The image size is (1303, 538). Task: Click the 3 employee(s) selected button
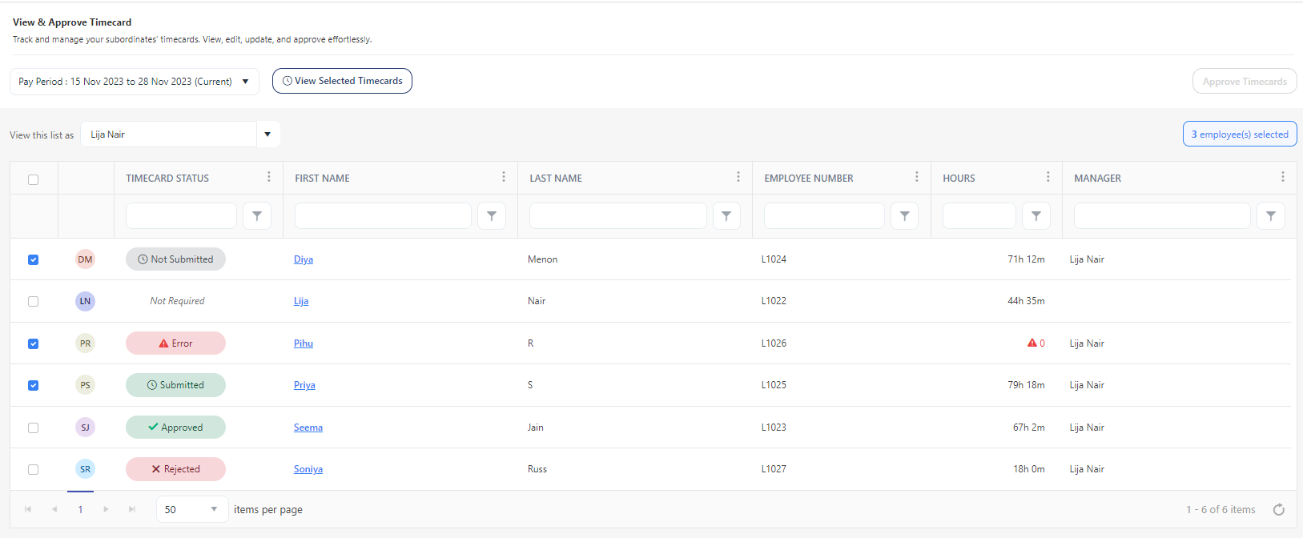coord(1239,134)
